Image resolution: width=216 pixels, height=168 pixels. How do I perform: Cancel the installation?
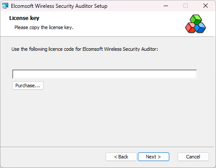[x=193, y=157]
